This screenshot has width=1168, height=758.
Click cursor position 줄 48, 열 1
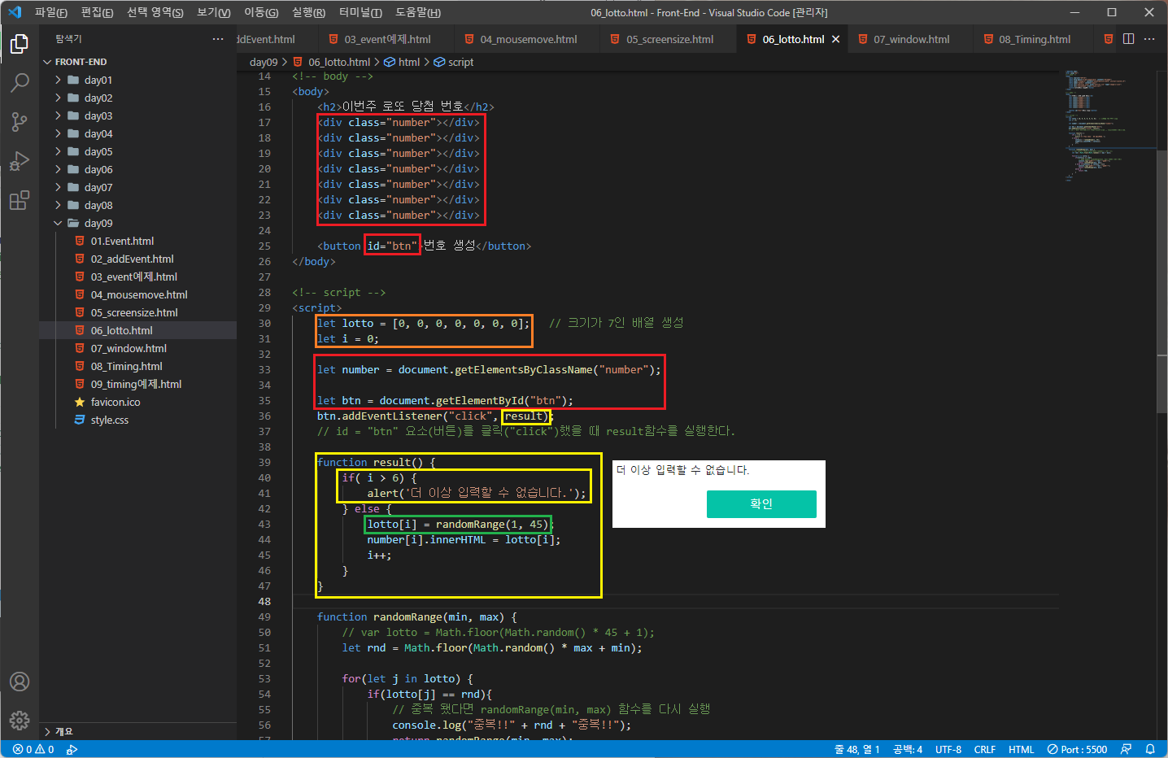[857, 750]
